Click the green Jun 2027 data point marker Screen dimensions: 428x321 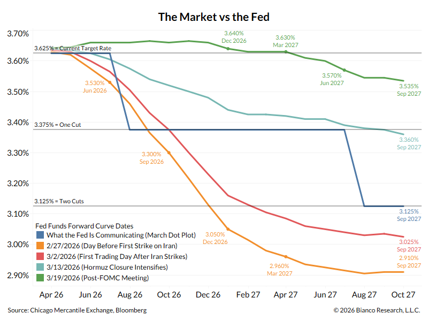pos(345,70)
